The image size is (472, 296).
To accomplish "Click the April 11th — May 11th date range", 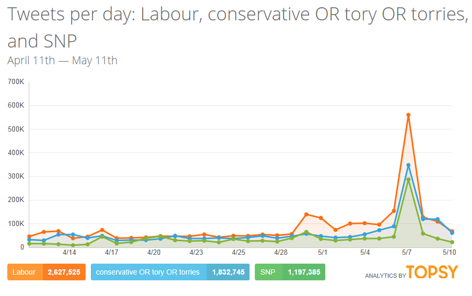I will tap(62, 61).
